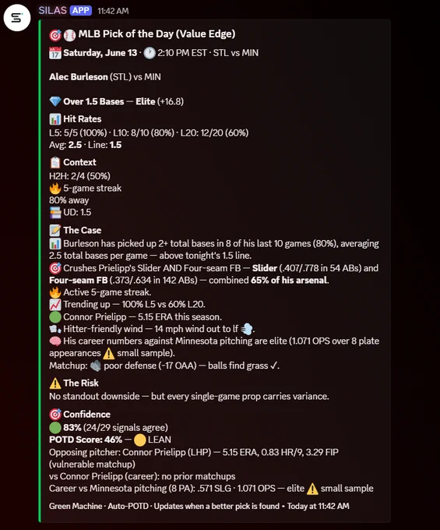Click the diamond emoji beside Over 1.5 Bases
Viewport: 440px width, 530px height.
click(x=55, y=101)
